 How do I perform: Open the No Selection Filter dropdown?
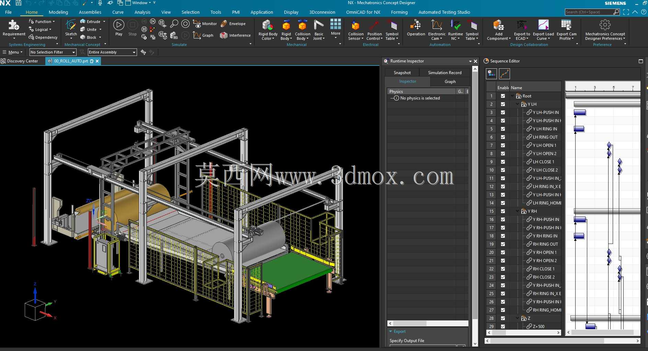(x=53, y=52)
